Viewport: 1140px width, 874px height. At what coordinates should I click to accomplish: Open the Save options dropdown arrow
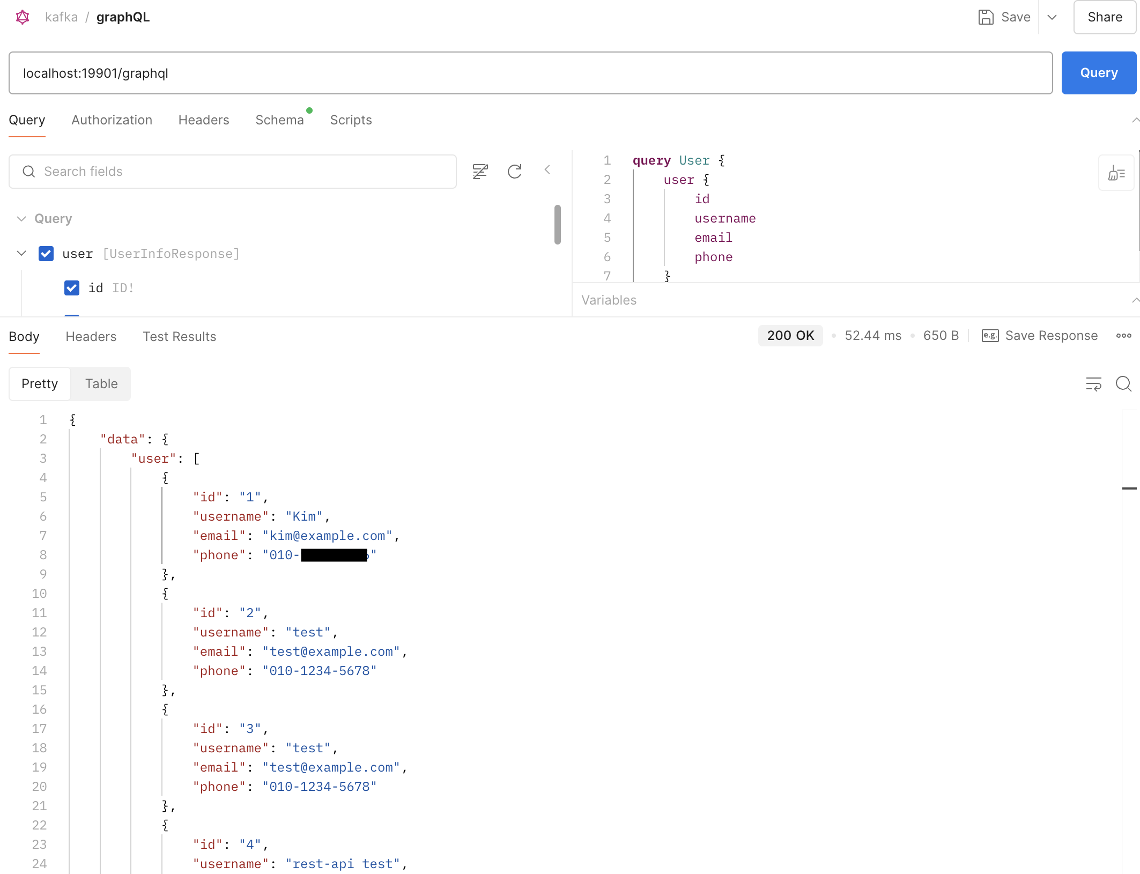tap(1052, 17)
